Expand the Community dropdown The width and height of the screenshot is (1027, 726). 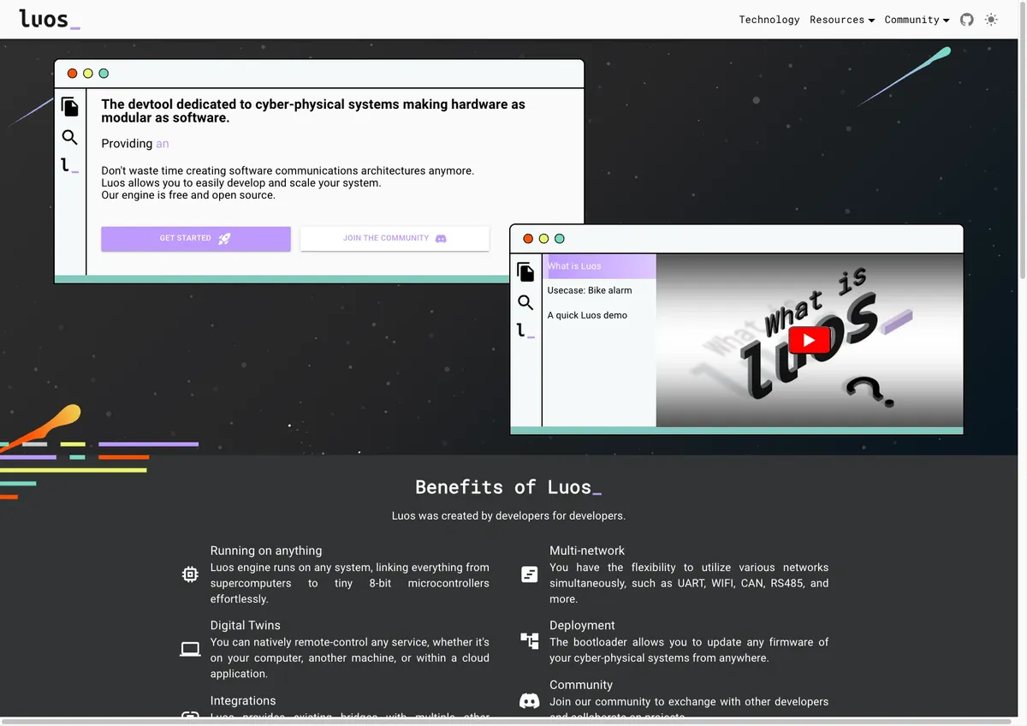click(917, 20)
